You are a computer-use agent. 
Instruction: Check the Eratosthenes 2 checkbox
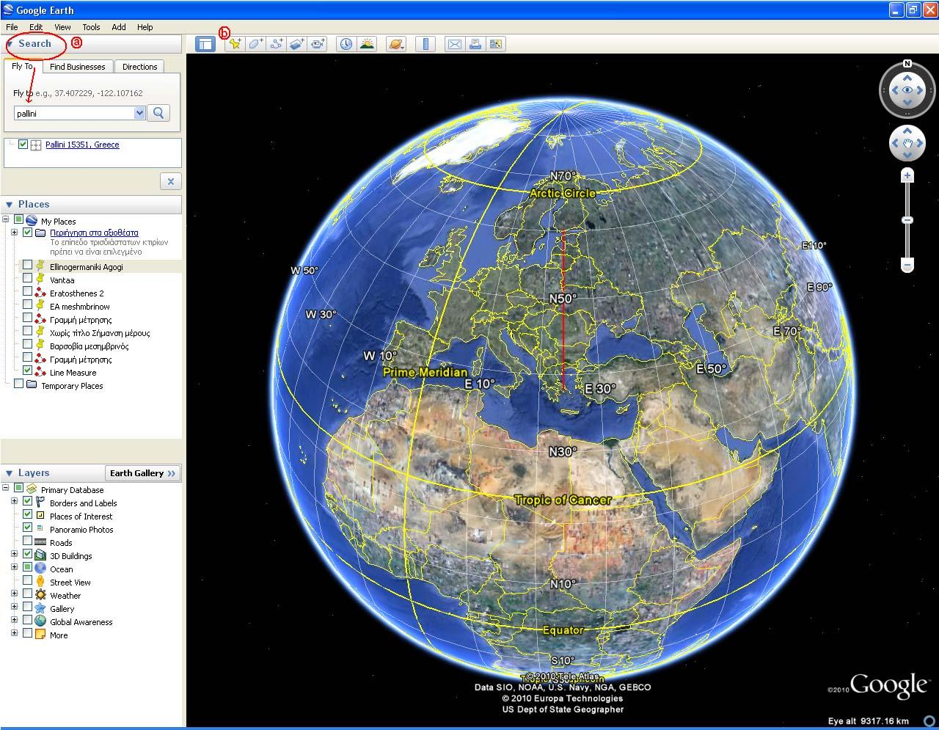click(27, 292)
